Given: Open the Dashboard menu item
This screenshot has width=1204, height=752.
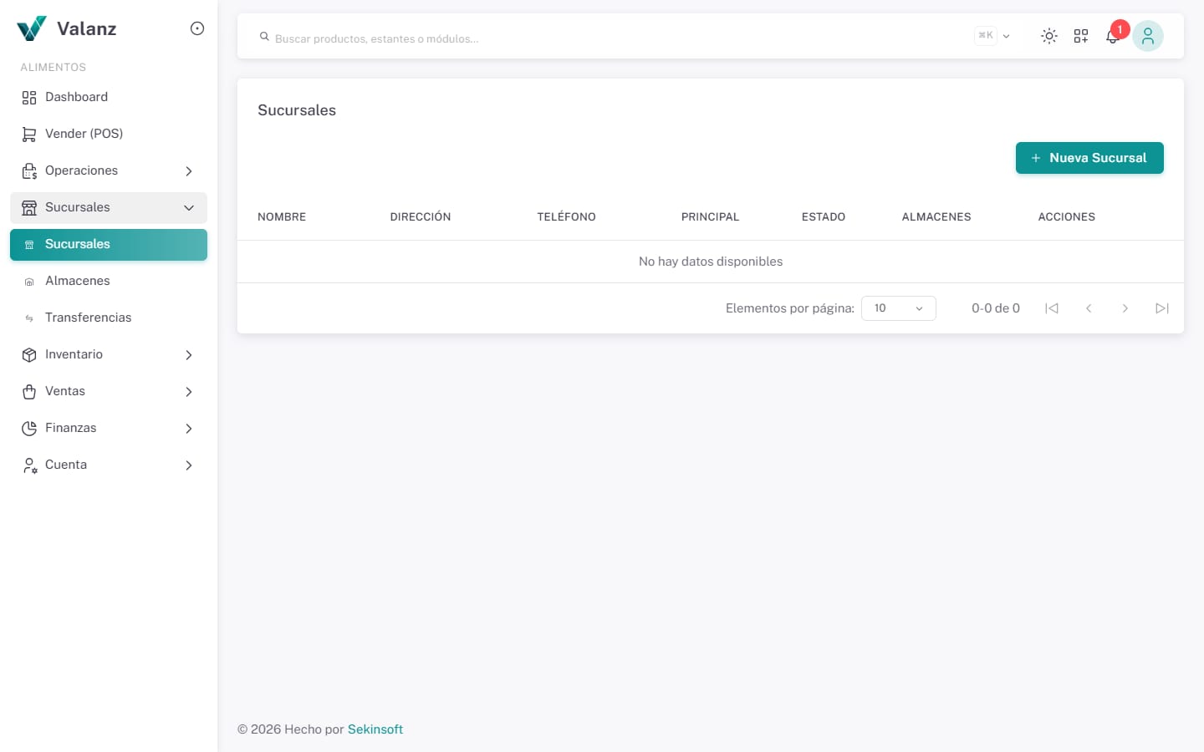Looking at the screenshot, I should point(109,97).
